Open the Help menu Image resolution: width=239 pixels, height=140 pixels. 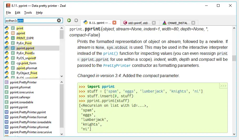click(x=39, y=13)
